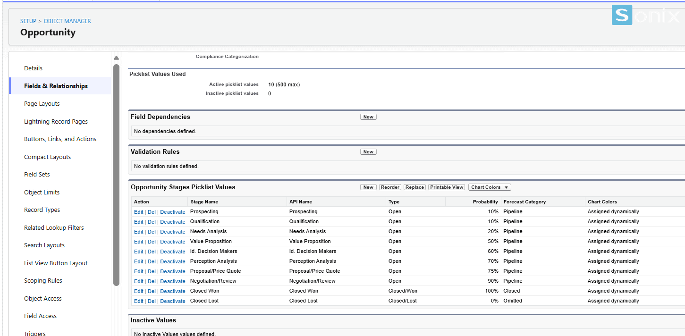Viewport: 685px width, 336px height.
Task: Deactivate the Closed Lost stage
Action: click(173, 301)
